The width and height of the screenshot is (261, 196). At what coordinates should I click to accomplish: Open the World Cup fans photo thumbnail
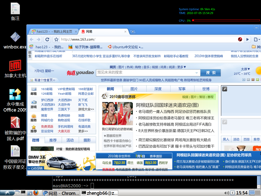[x=118, y=114]
